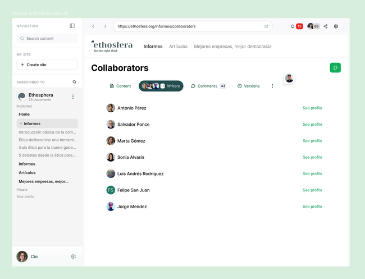Viewport: 365px width, 279px height.
Task: Click the share icon in top bar
Action: point(325,26)
